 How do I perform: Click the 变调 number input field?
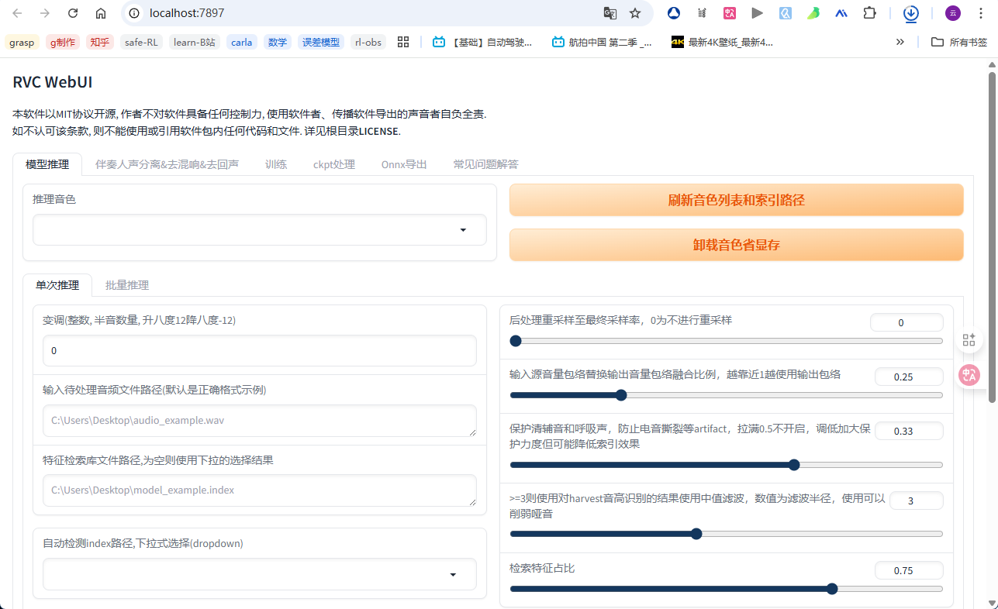click(260, 351)
